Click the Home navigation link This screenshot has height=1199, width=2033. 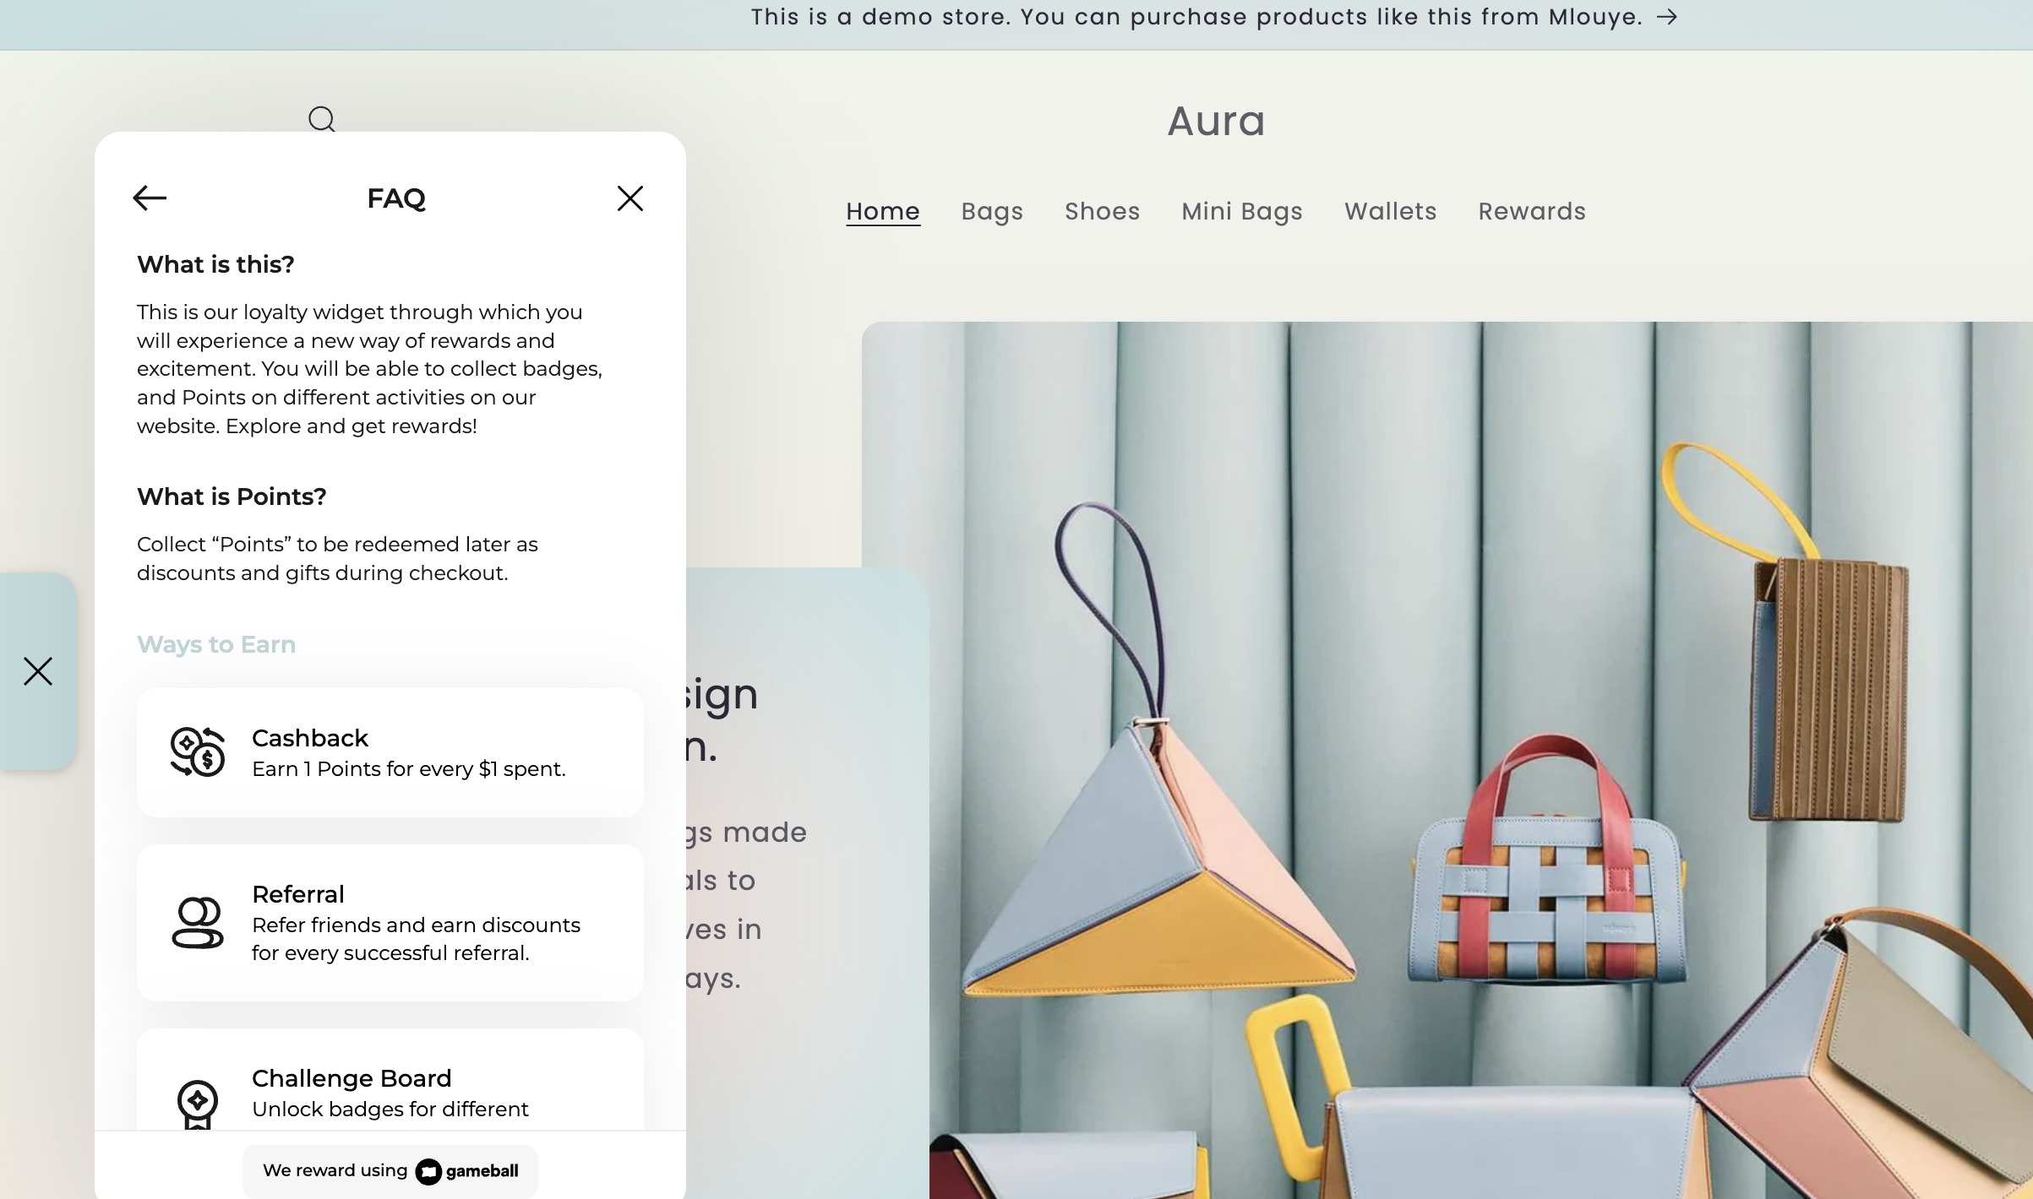coord(882,211)
